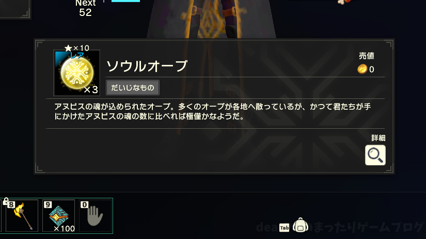Select the teal diamond item in slot 9
Image resolution: width=426 pixels, height=239 pixels.
[x=59, y=216]
